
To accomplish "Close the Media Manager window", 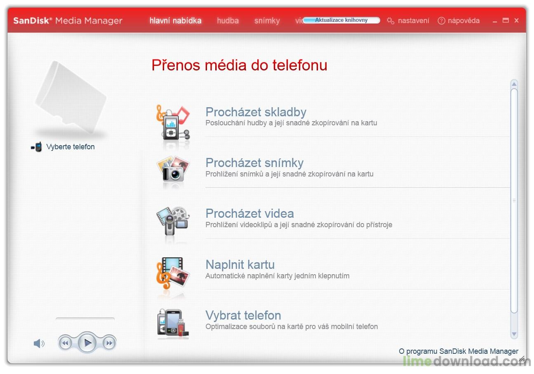I will pos(516,20).
